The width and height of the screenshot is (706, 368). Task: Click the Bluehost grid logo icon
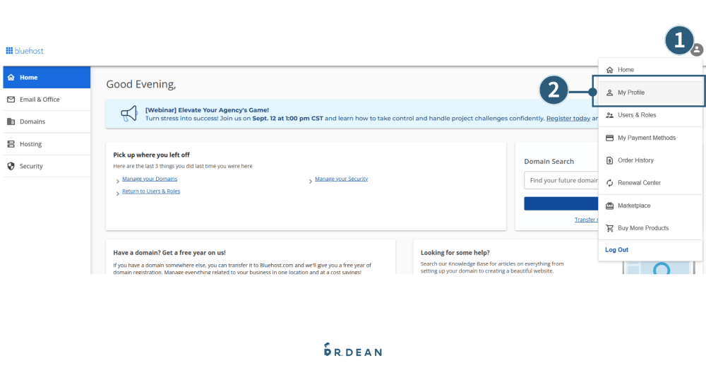tap(9, 51)
